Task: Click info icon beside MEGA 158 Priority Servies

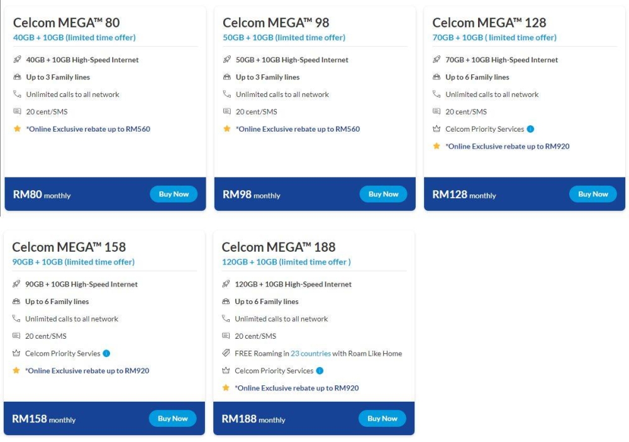Action: pyautogui.click(x=106, y=353)
